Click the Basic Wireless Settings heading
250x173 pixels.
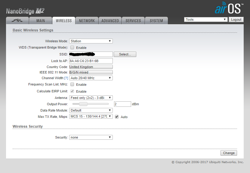click(x=33, y=30)
